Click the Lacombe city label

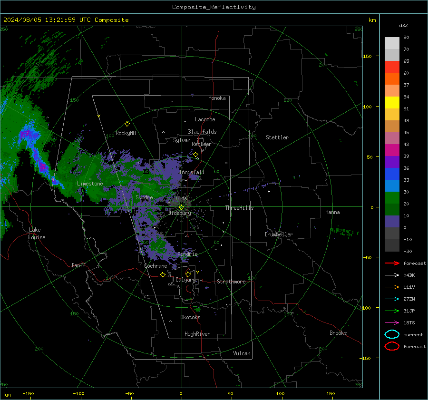click(205, 119)
